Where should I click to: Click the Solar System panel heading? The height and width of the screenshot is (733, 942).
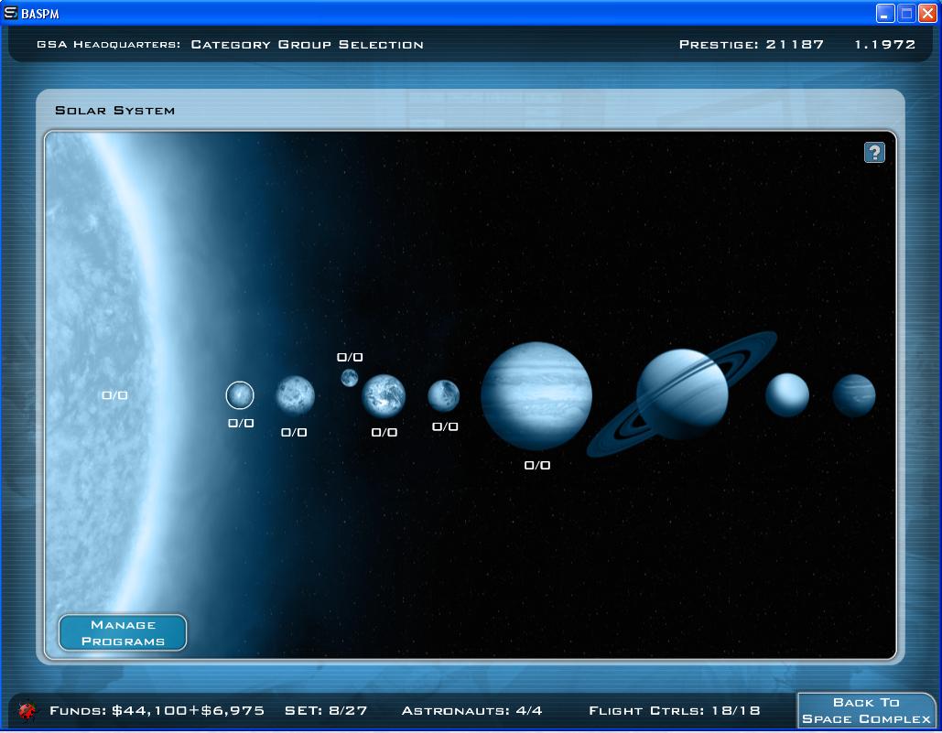pos(114,111)
